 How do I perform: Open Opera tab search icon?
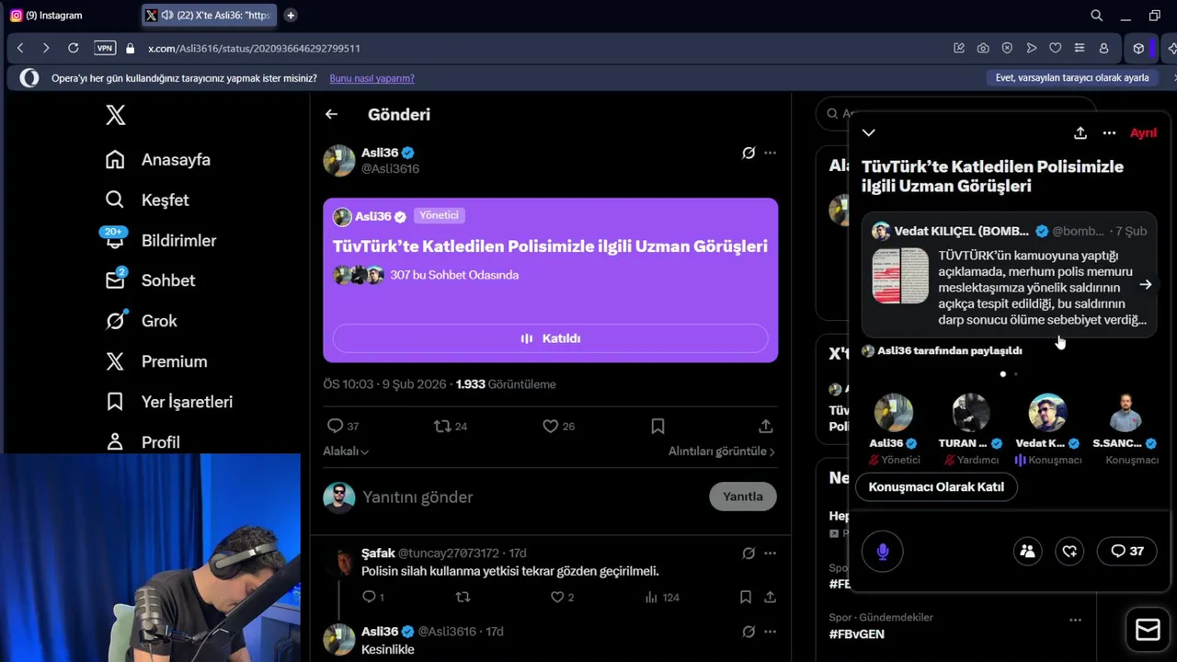tap(1096, 15)
